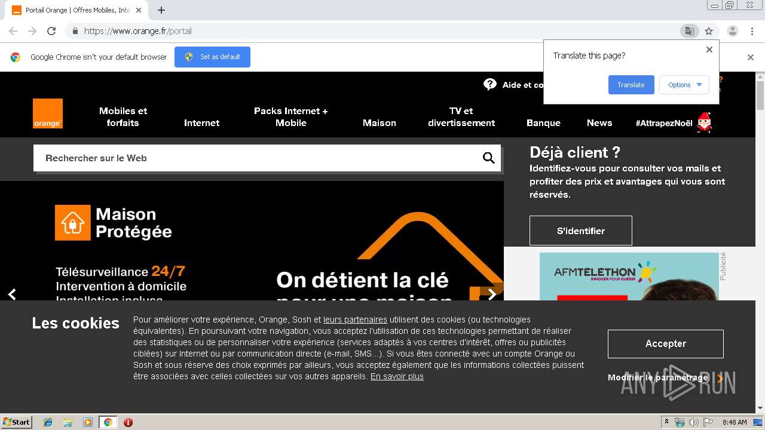
Task: Click the search magnifier icon
Action: pyautogui.click(x=488, y=158)
